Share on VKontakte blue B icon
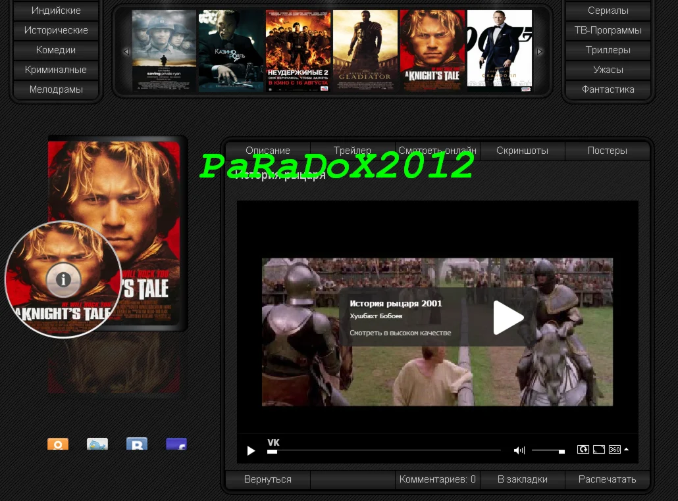The height and width of the screenshot is (501, 678). click(137, 444)
